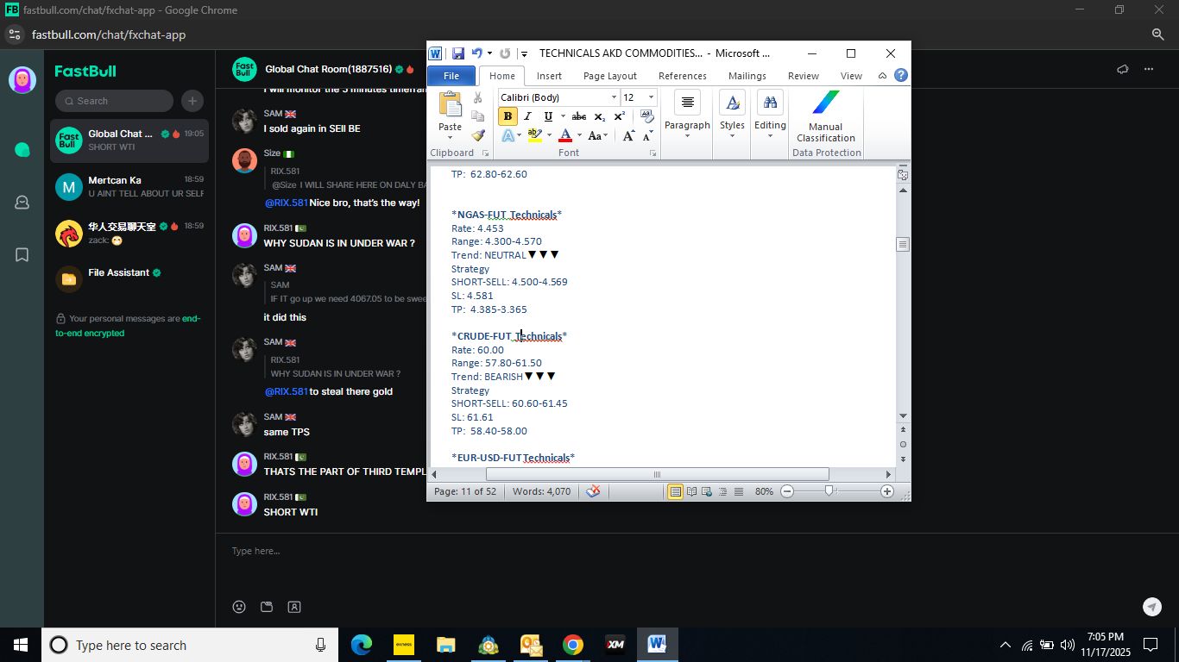Open Find and Editing binoculars button
1179x662 pixels.
[x=770, y=112]
